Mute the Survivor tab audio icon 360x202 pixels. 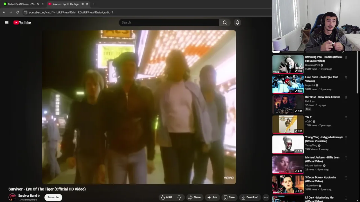point(82,4)
